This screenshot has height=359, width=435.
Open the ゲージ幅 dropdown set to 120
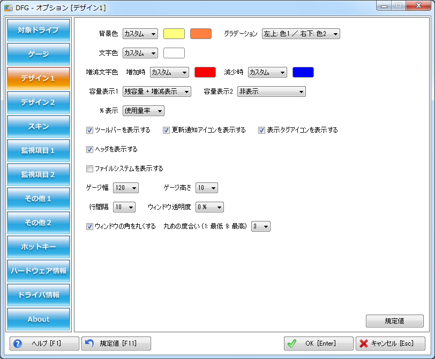point(125,188)
